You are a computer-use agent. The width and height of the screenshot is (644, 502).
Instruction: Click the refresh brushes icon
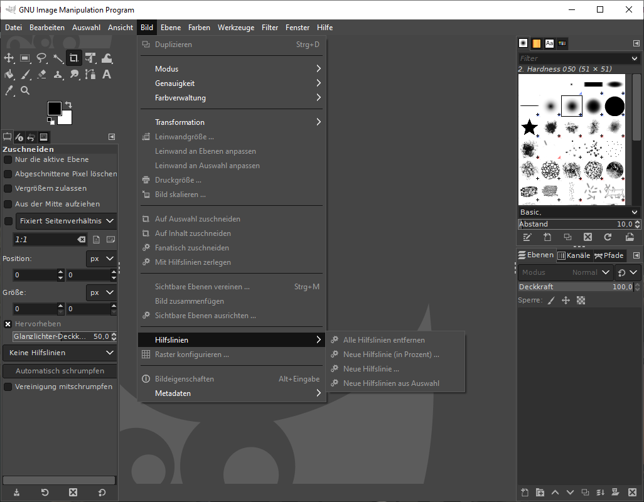[x=607, y=237]
